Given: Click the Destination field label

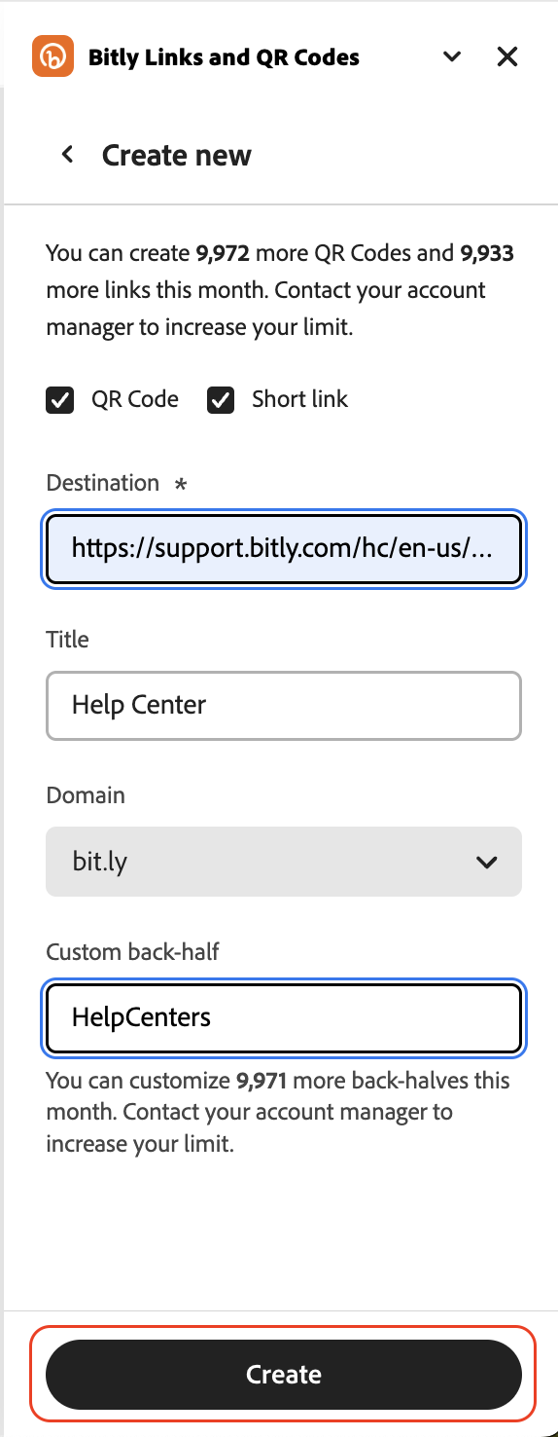Looking at the screenshot, I should pyautogui.click(x=102, y=483).
